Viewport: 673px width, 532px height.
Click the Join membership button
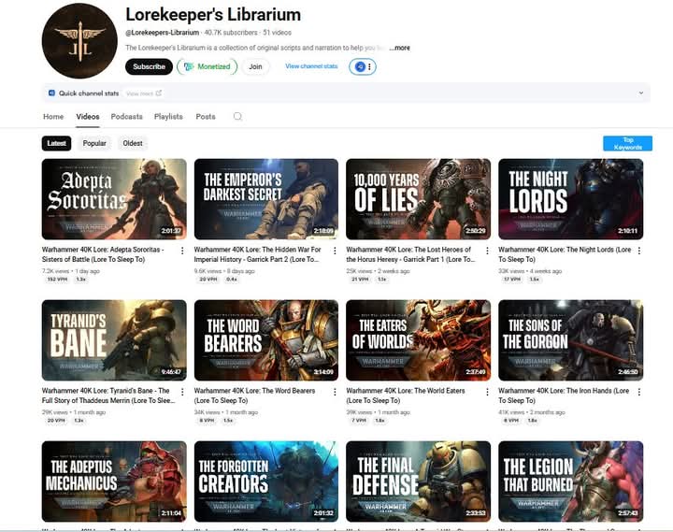[255, 66]
